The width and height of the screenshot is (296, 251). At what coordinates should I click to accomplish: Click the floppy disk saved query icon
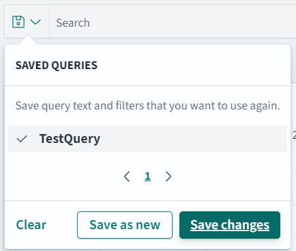point(18,22)
